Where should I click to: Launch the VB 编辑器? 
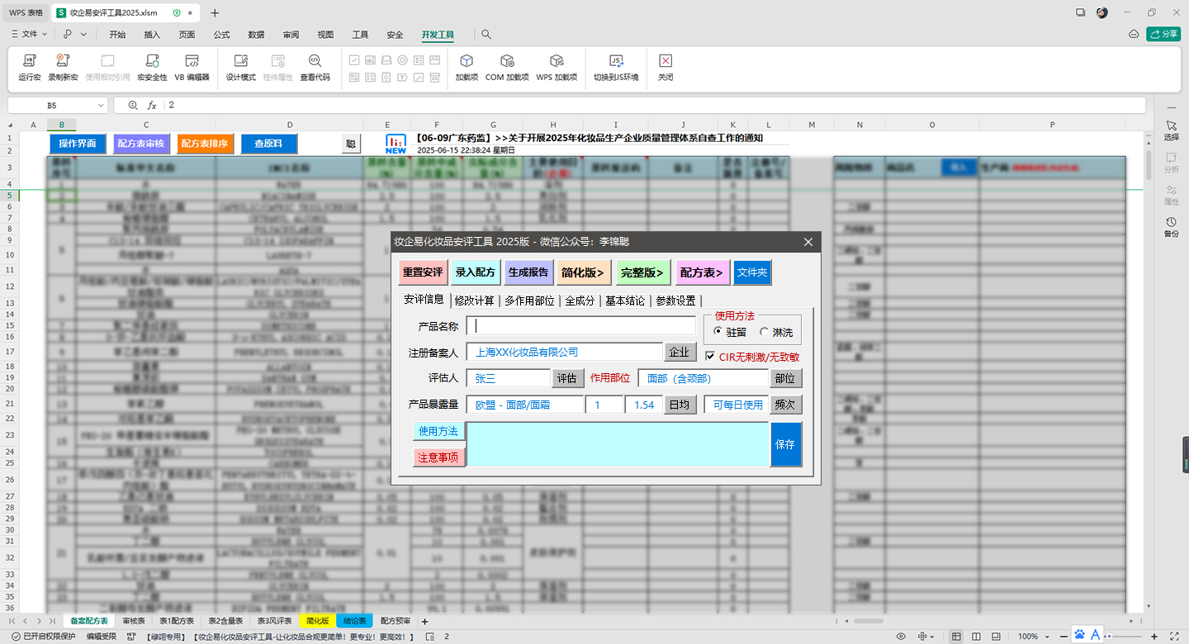coord(192,68)
